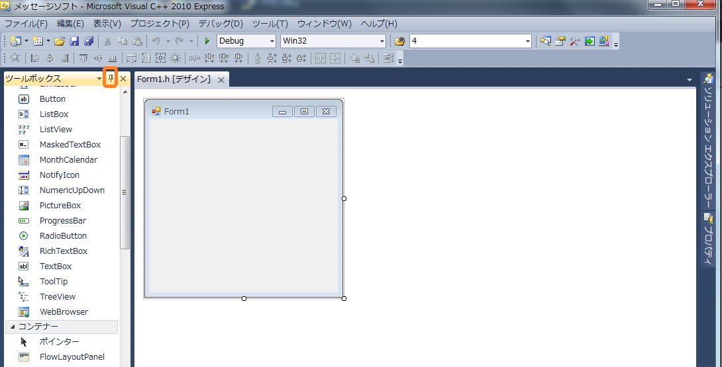Click the Align to Grid layout icon
The image size is (722, 367).
pos(16,58)
